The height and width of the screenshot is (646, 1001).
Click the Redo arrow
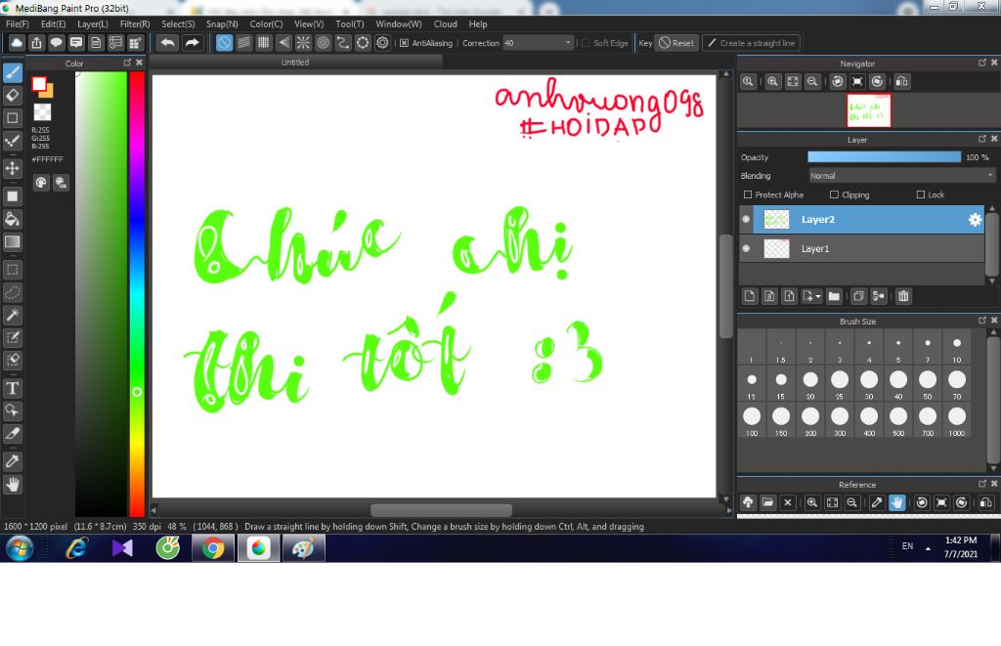pyautogui.click(x=192, y=43)
